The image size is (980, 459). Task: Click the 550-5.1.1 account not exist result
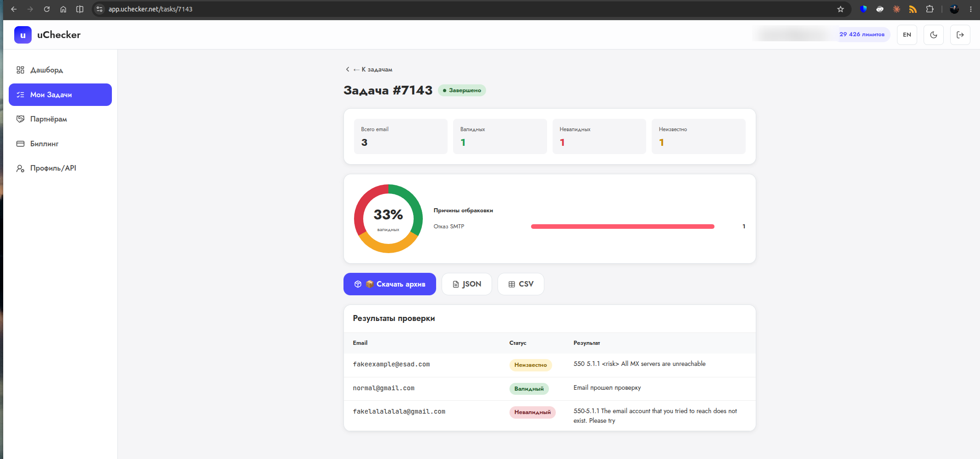click(x=655, y=416)
